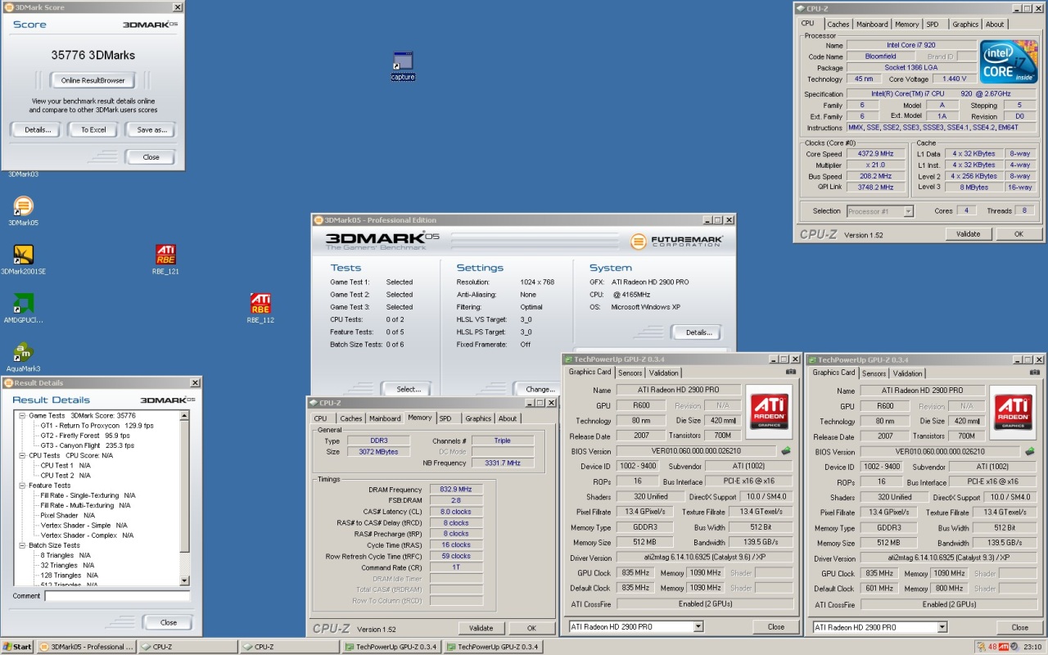Select the Pixel Shader N/A row
Image resolution: width=1048 pixels, height=655 pixels.
68,515
